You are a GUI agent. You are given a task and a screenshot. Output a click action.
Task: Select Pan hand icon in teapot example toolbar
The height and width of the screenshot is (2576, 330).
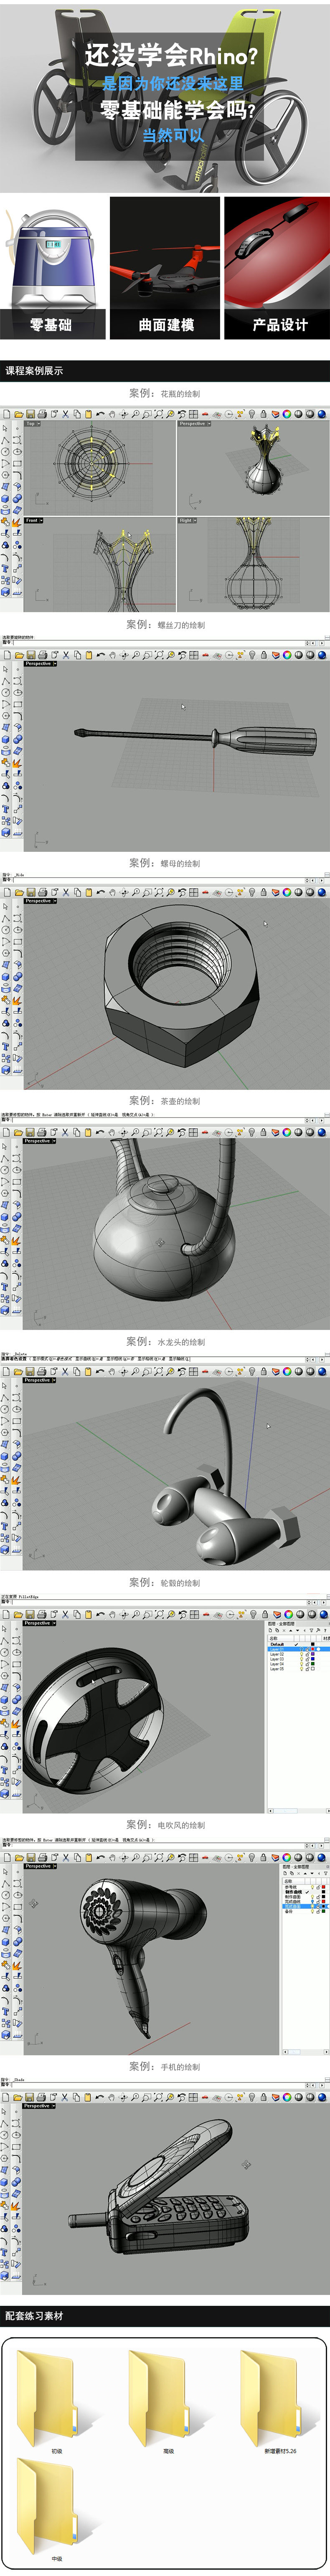(x=112, y=1132)
